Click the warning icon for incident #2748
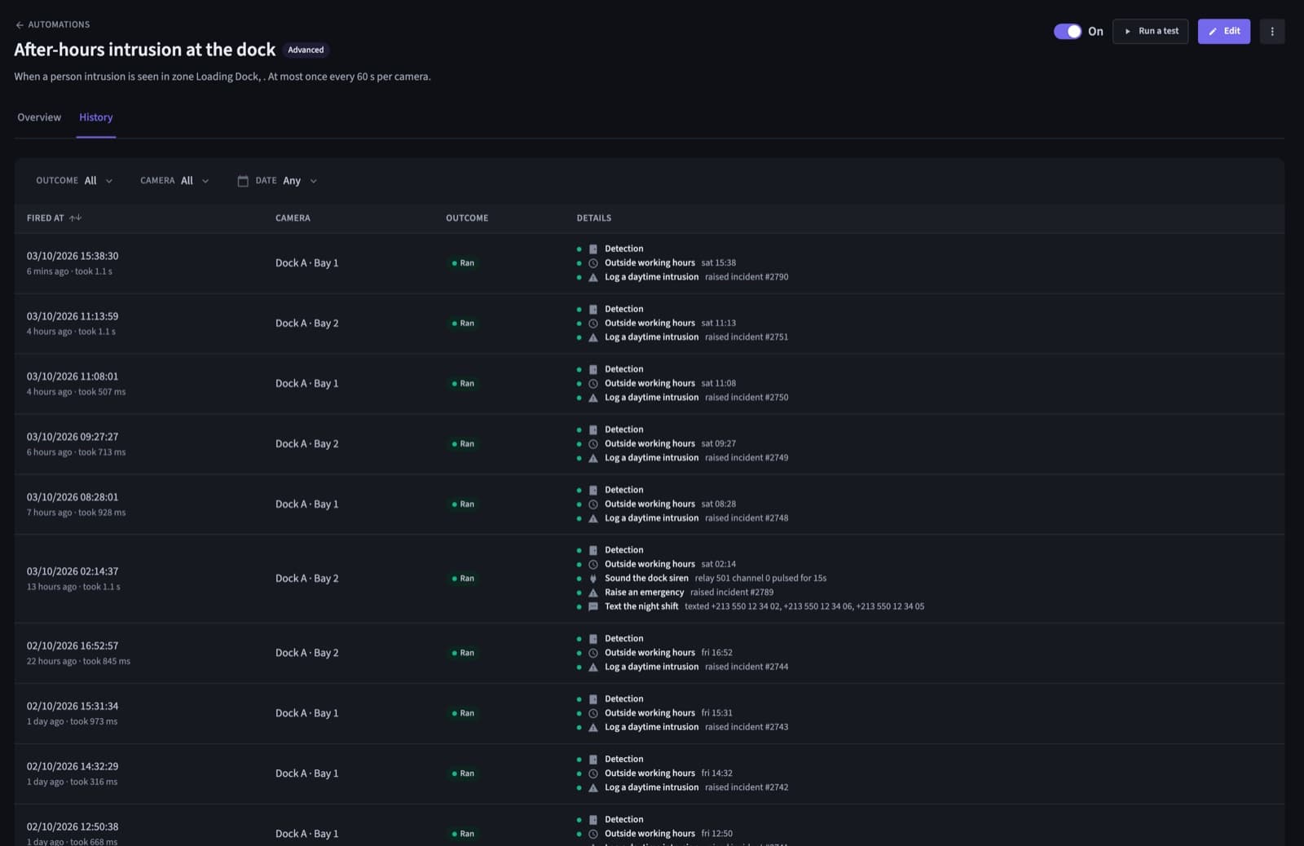 pos(593,518)
